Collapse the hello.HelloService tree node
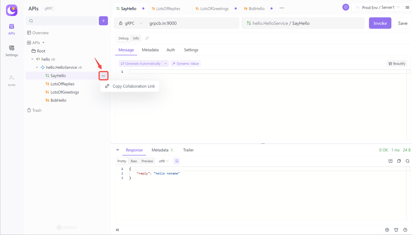Screen dimensions: 412x235 [x=37, y=67]
